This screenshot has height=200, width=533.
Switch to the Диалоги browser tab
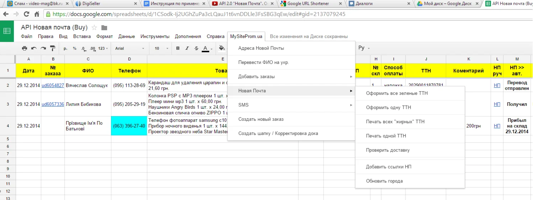tap(379, 4)
